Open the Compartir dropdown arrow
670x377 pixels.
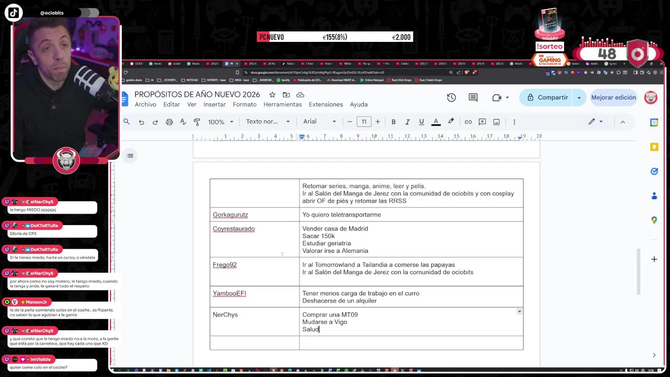tap(579, 97)
